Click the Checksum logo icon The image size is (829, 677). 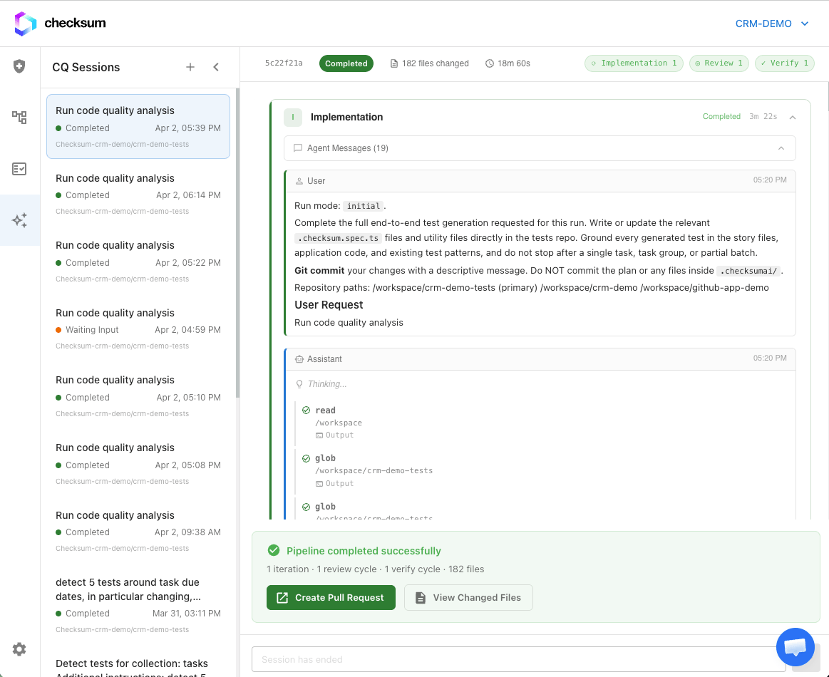[x=26, y=24]
